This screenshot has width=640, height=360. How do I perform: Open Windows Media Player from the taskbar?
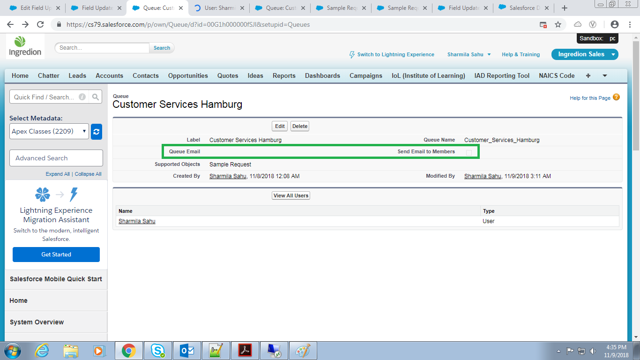click(x=99, y=351)
